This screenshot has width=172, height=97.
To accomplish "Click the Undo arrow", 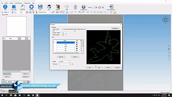I will (x=80, y=12).
